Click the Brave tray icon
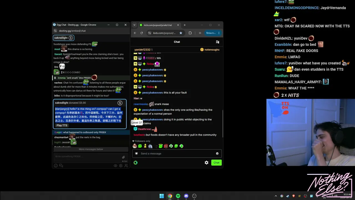The height and width of the screenshot is (200, 355). (x=293, y=196)
